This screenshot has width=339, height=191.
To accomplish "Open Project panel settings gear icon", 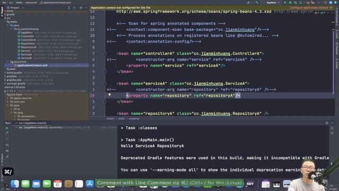I will (81, 7).
